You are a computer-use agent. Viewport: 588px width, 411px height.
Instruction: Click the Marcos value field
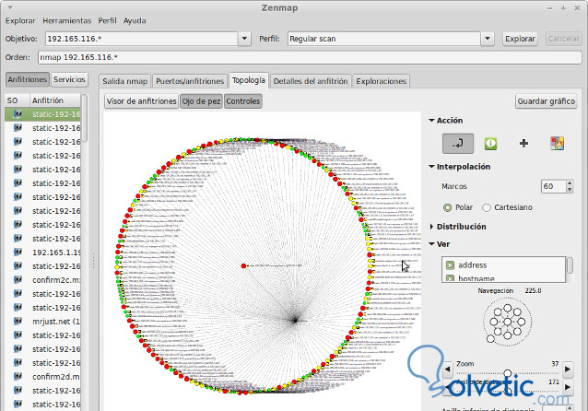(554, 186)
